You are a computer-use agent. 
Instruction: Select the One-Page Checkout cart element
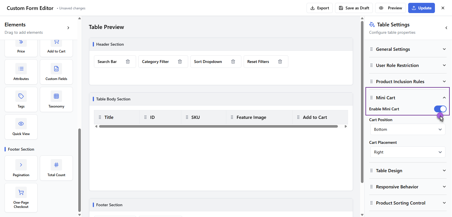pyautogui.click(x=21, y=197)
